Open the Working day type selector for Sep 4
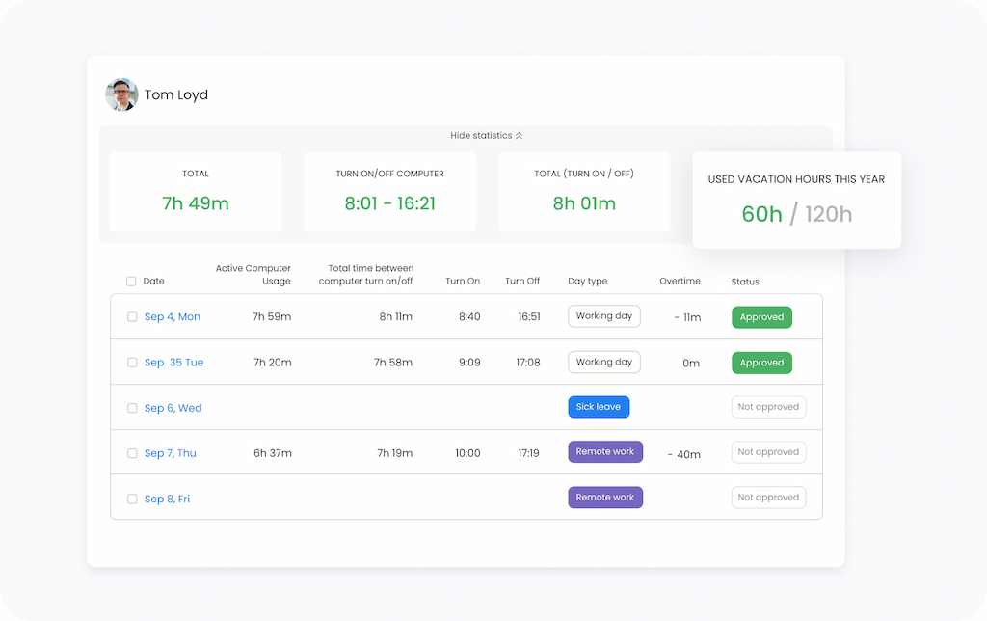This screenshot has width=987, height=621. pos(604,316)
